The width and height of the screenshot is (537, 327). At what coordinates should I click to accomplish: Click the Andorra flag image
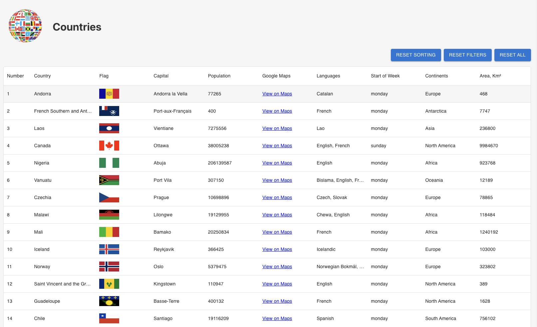click(x=109, y=94)
